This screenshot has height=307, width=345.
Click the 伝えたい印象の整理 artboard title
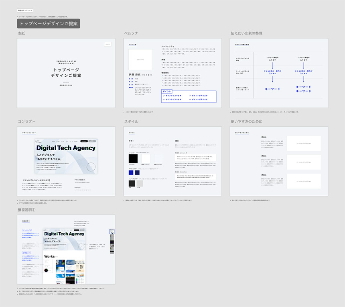(246, 34)
